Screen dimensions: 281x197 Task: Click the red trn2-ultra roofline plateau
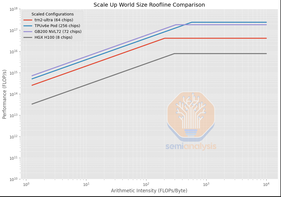[216, 38]
